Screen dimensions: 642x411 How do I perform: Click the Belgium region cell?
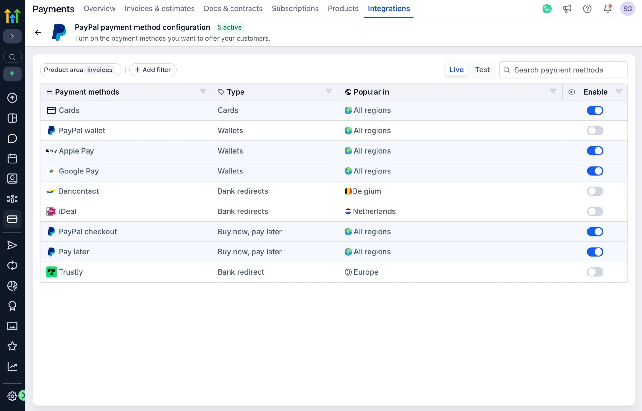tap(363, 191)
